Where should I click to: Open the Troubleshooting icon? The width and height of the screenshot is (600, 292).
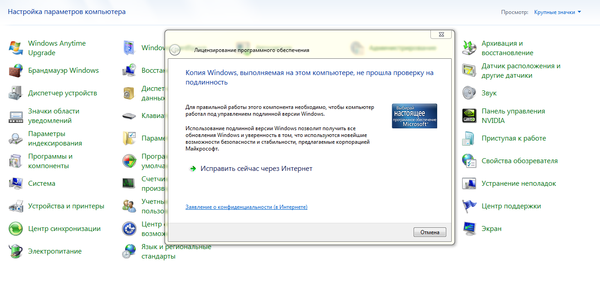tap(469, 184)
